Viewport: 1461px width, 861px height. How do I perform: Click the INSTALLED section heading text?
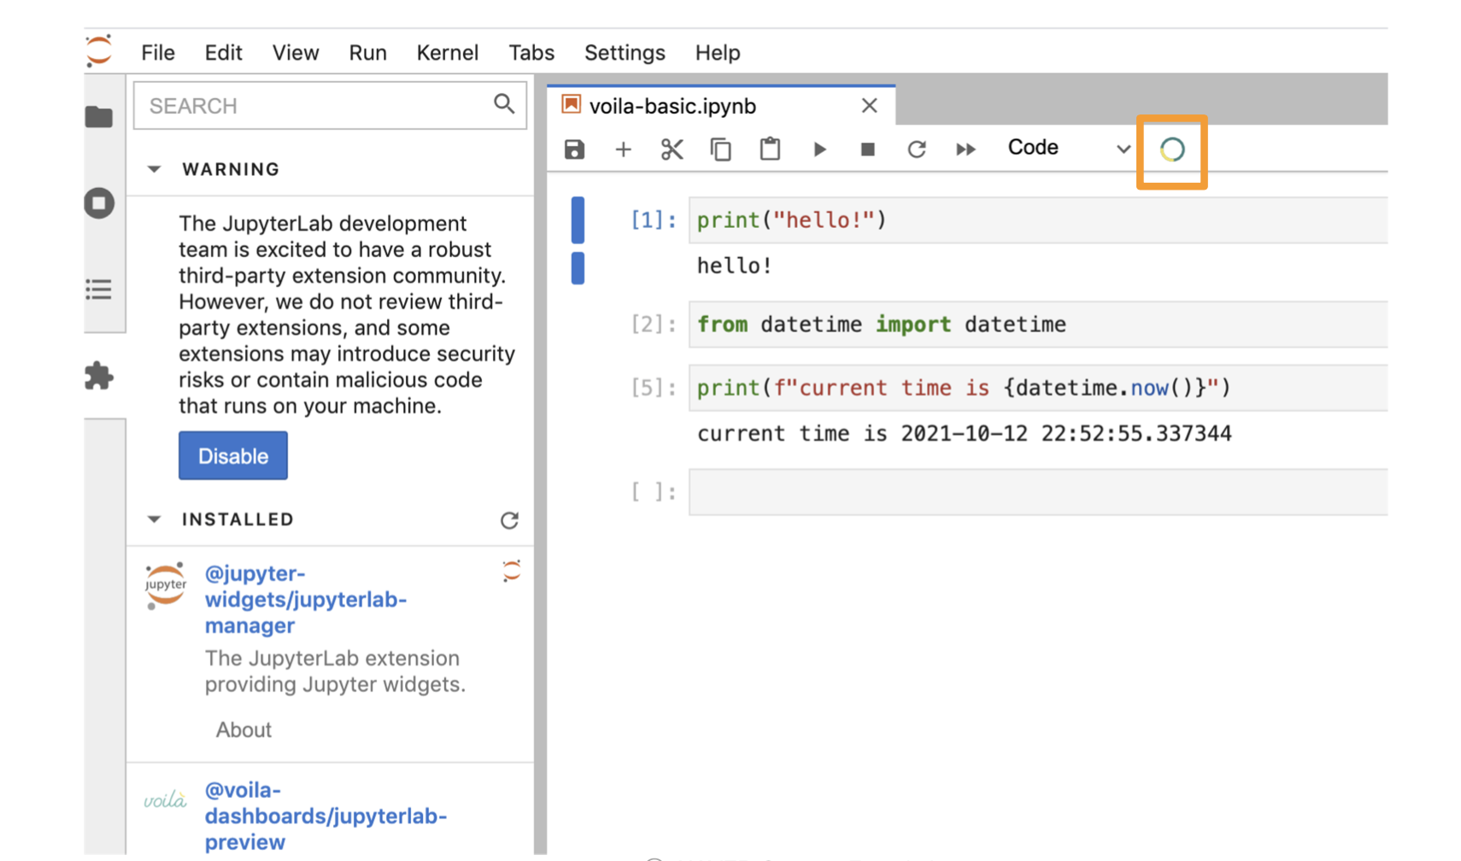(x=238, y=519)
